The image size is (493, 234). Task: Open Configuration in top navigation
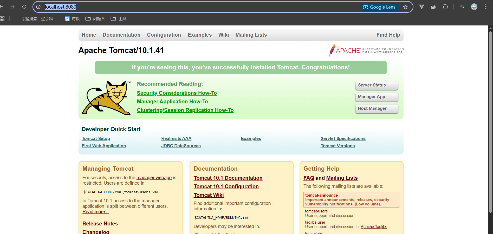(x=164, y=35)
